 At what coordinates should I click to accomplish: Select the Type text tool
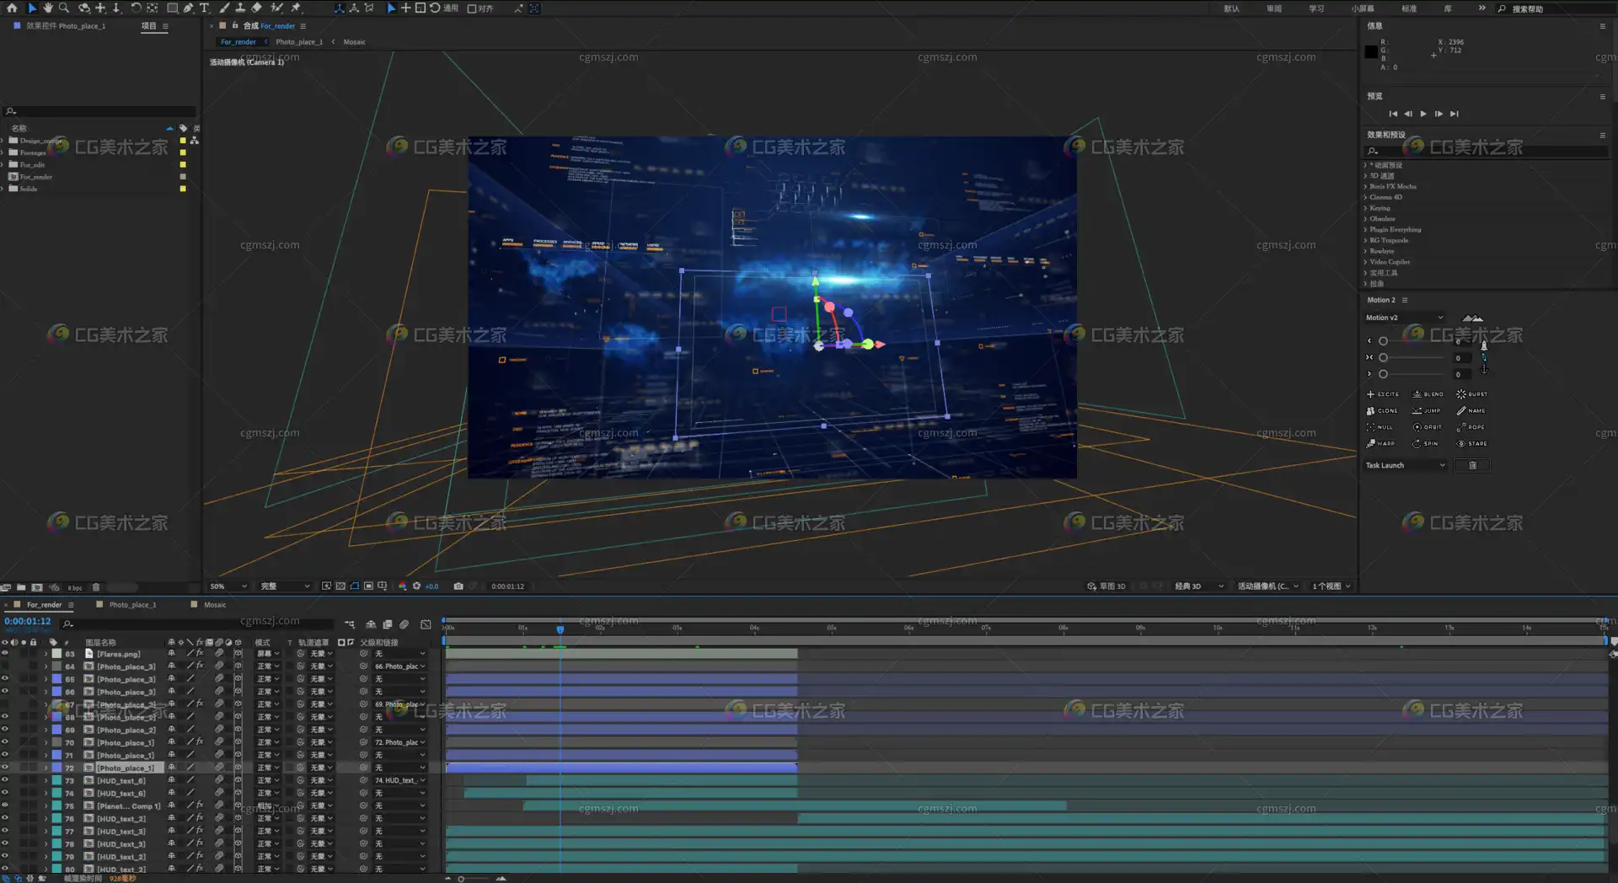204,8
